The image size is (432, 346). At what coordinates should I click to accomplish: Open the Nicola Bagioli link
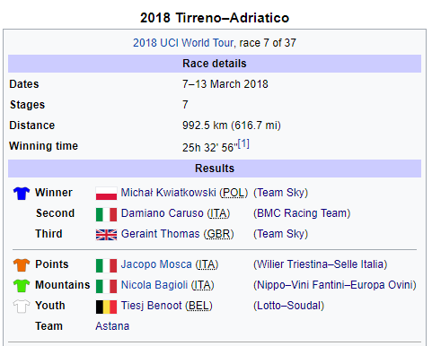[x=154, y=285]
